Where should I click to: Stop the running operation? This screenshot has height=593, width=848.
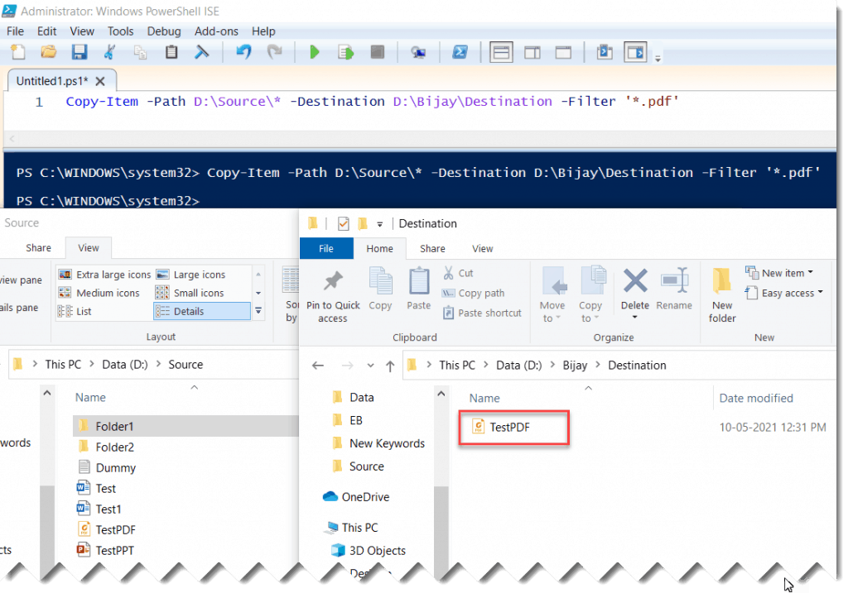click(x=377, y=51)
